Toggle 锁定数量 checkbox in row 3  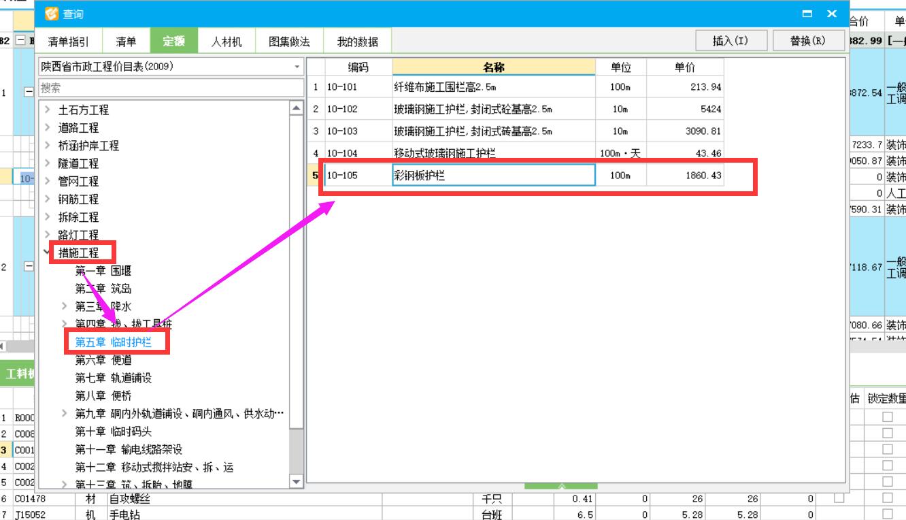(888, 449)
